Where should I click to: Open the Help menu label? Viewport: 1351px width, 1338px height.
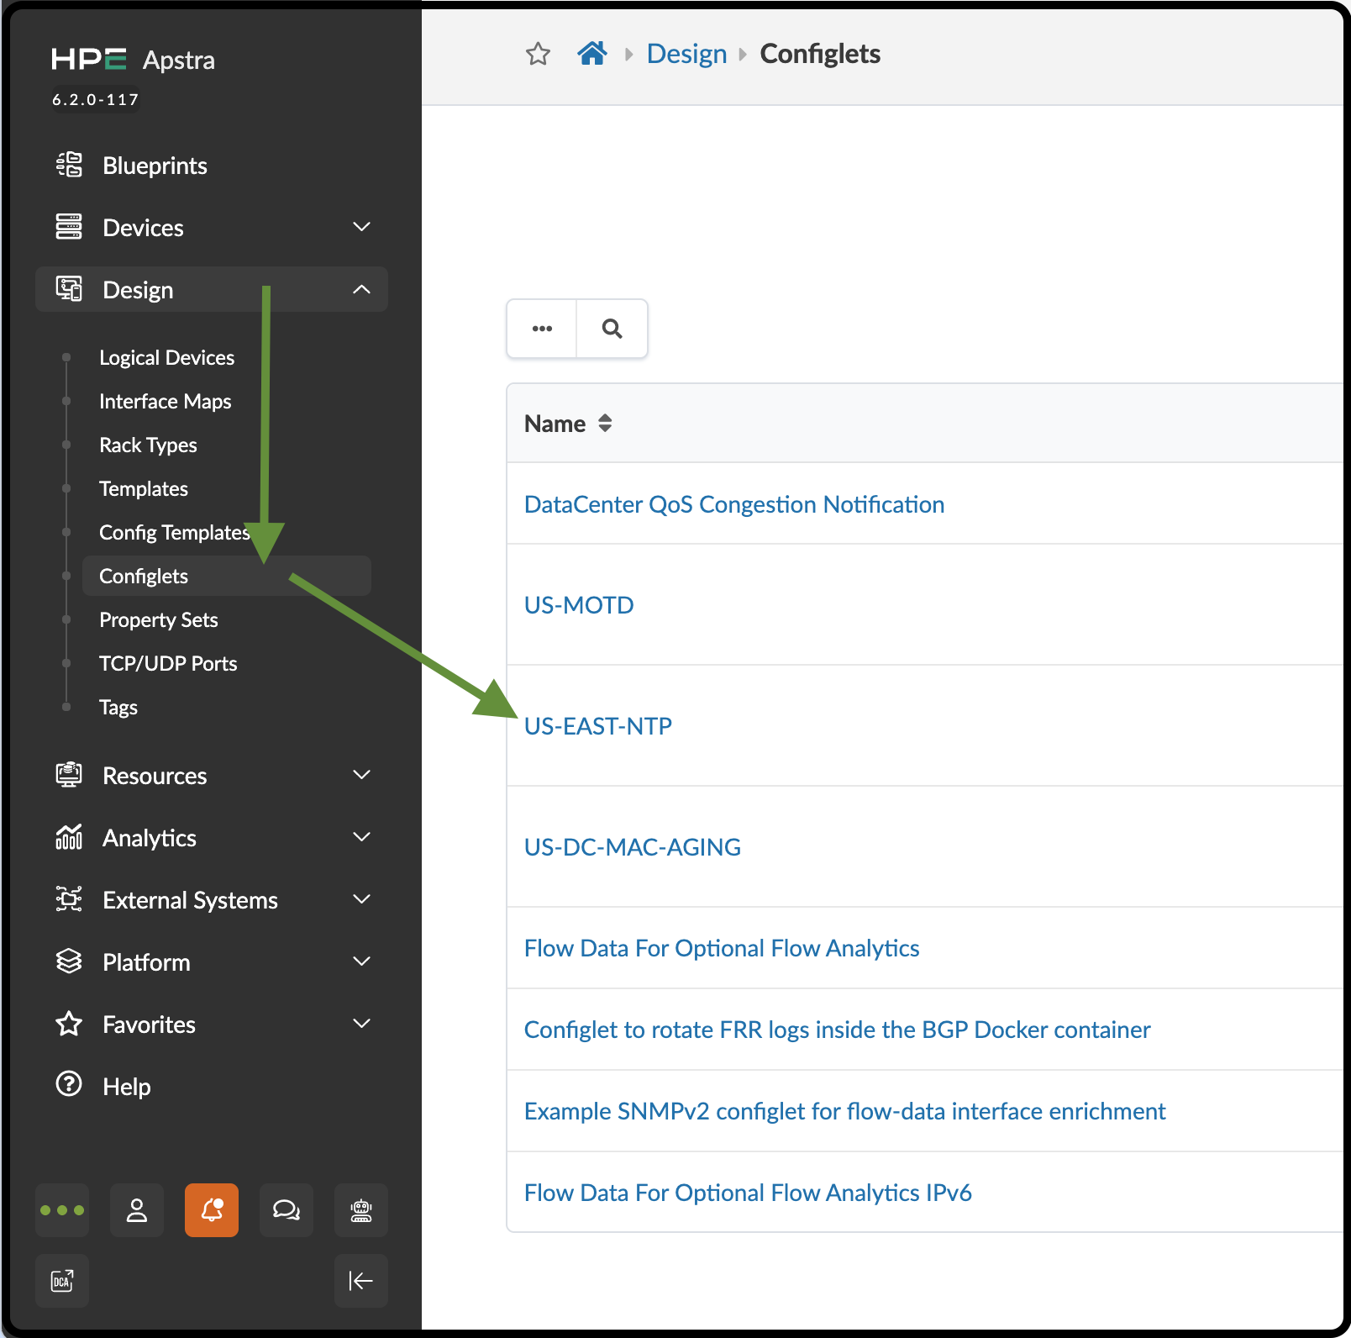(127, 1087)
